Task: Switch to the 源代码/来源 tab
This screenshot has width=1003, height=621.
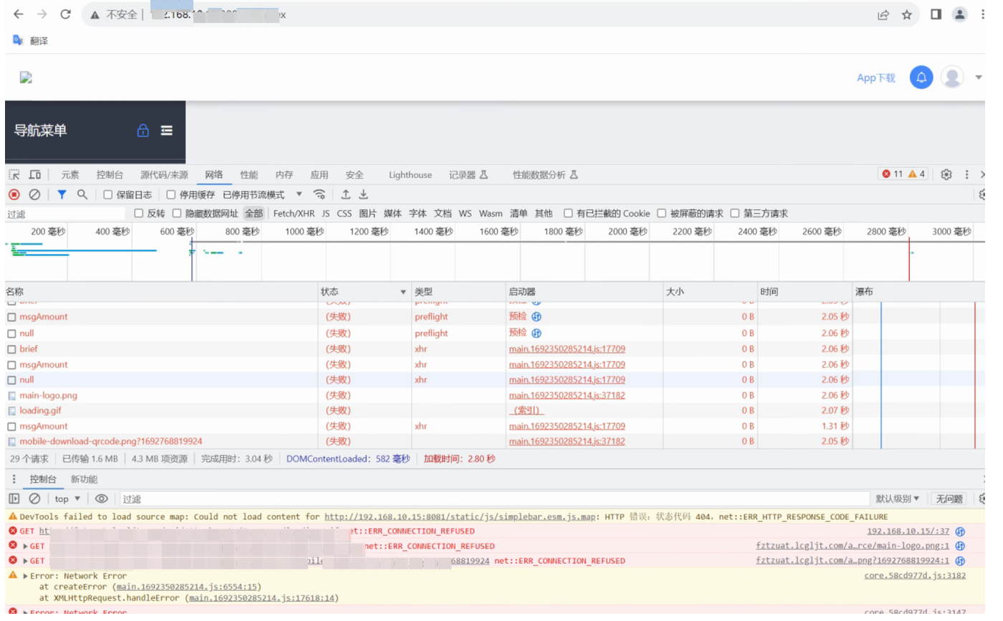Action: coord(164,175)
